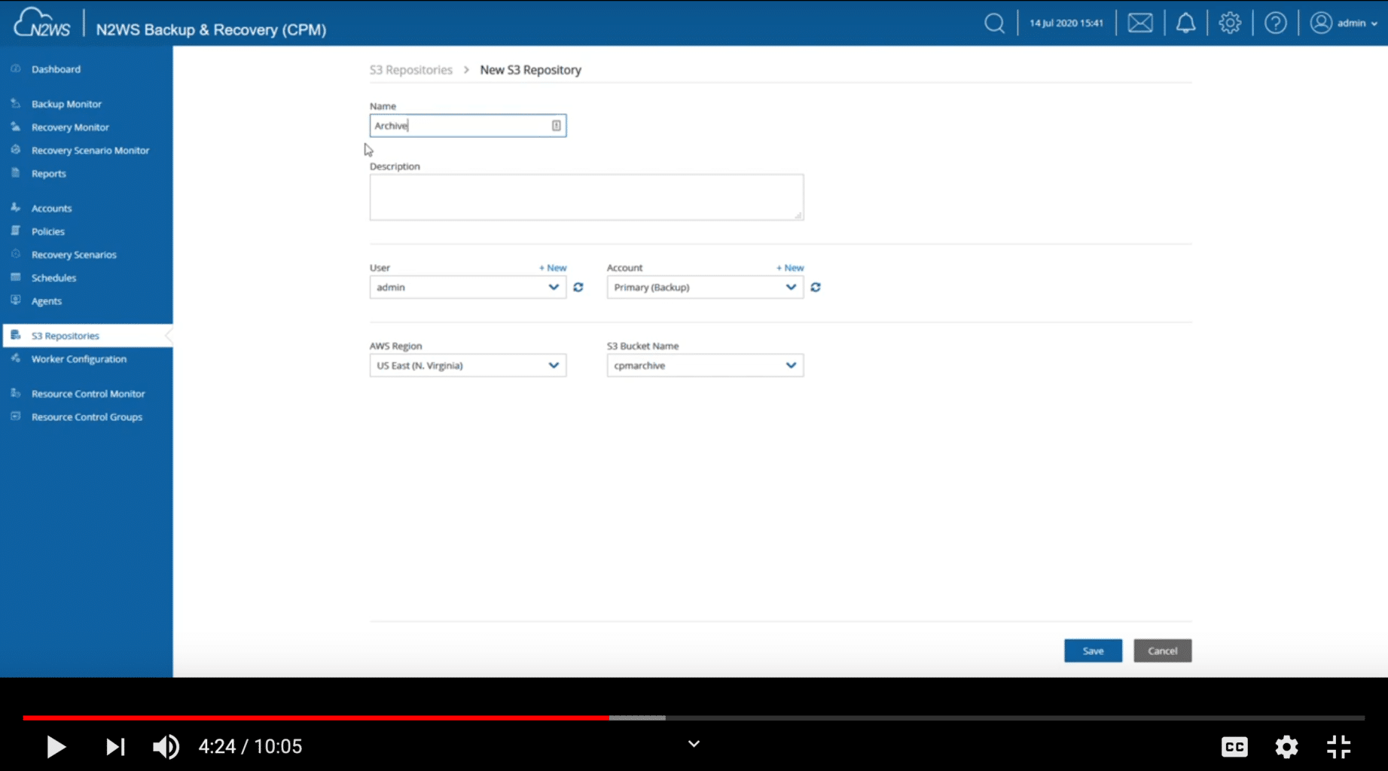This screenshot has width=1388, height=771.
Task: Click inside the Description text area
Action: [x=586, y=197]
